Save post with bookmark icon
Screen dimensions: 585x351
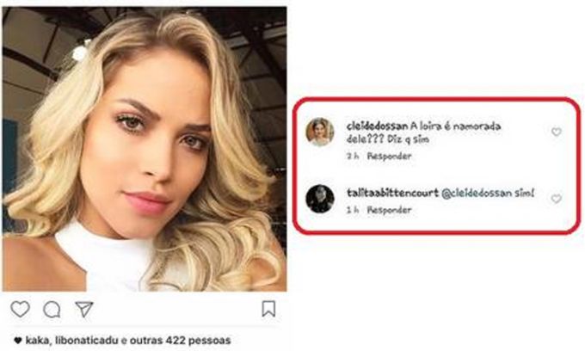(268, 309)
